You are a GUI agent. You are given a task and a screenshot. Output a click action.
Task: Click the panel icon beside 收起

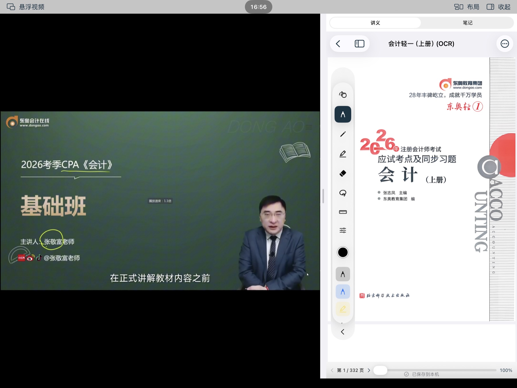pos(490,7)
